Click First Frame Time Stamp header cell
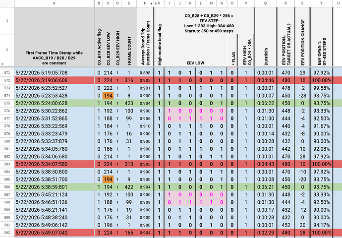 pyautogui.click(x=55, y=37)
